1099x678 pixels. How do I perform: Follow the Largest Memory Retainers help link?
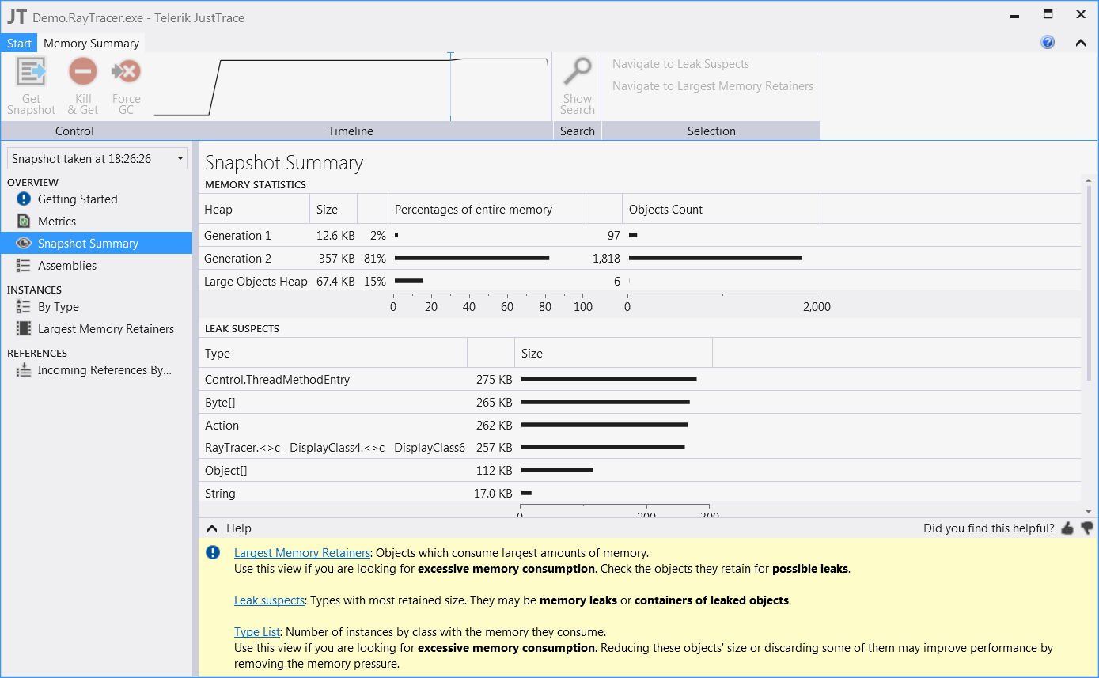[x=302, y=553]
